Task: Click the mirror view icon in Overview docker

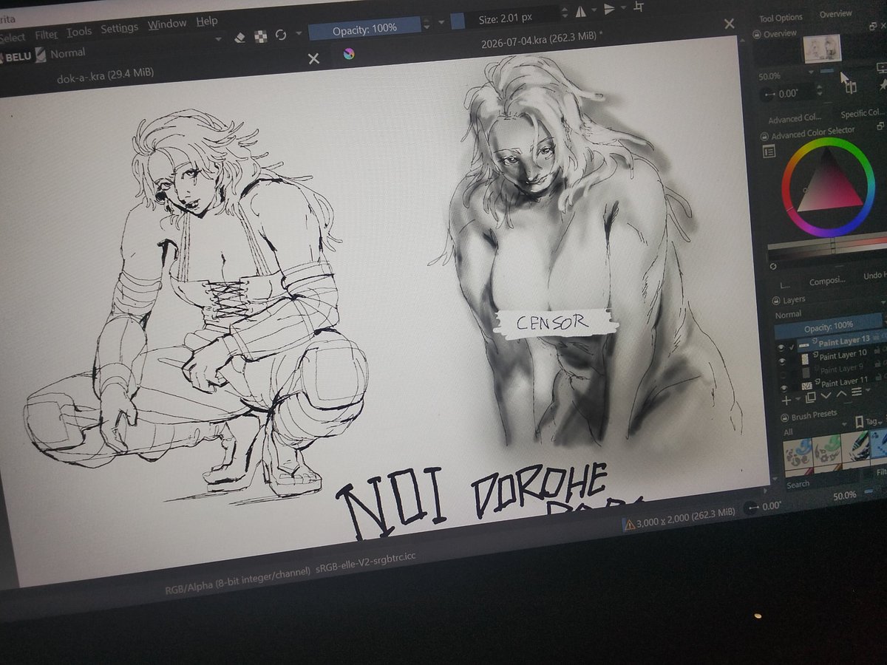Action: point(851,87)
